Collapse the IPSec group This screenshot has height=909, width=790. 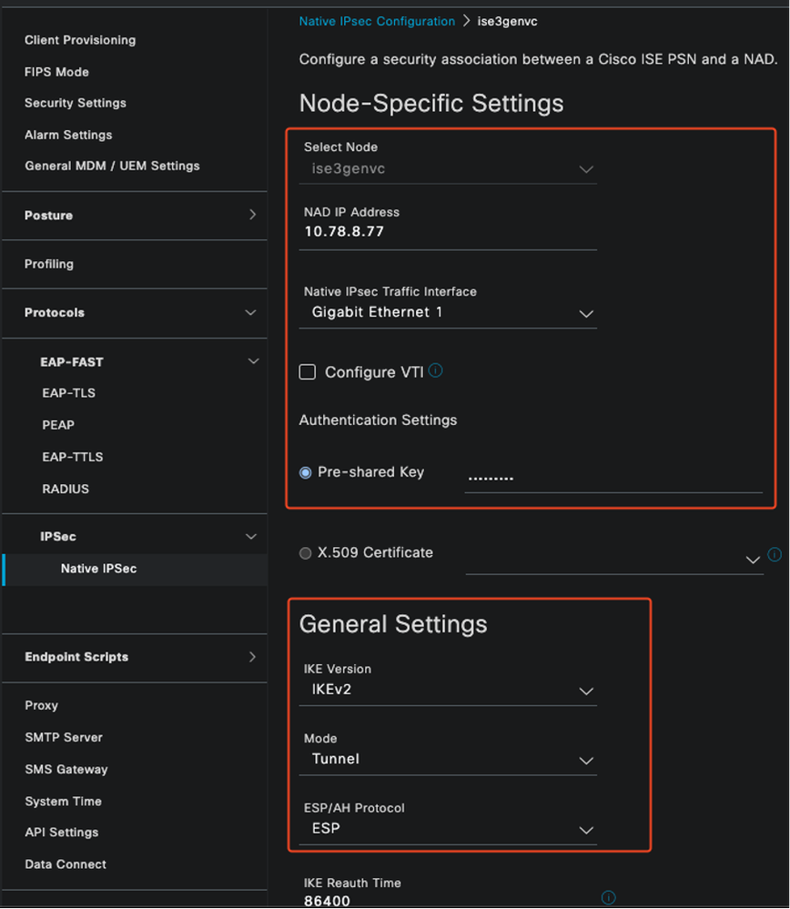pyautogui.click(x=251, y=536)
